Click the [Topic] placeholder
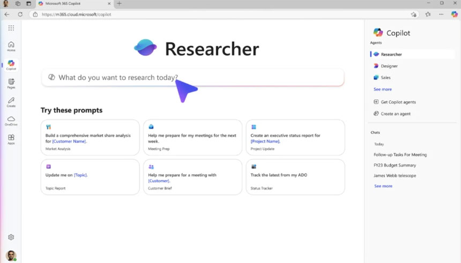Screen dimensions: 461x263 click(80, 175)
